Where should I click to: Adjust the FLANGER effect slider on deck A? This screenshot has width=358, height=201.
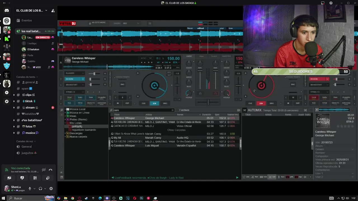click(x=94, y=73)
